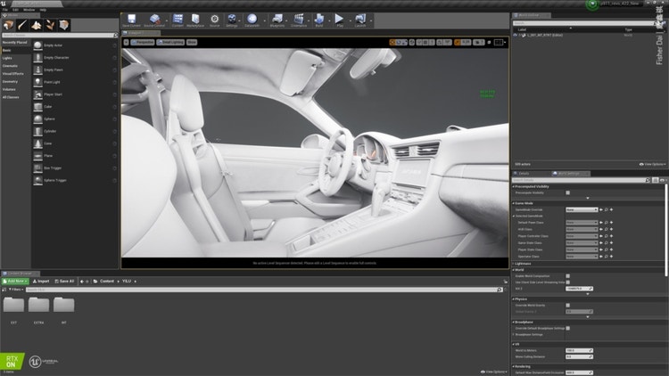Toggle Enable World Composition checkbox
This screenshot has height=376, width=669.
pos(568,276)
